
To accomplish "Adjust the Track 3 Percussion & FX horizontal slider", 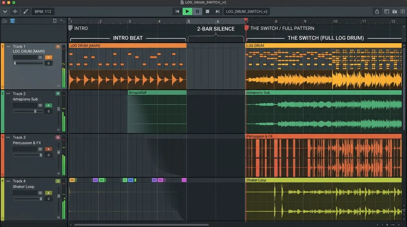I will coord(28,155).
